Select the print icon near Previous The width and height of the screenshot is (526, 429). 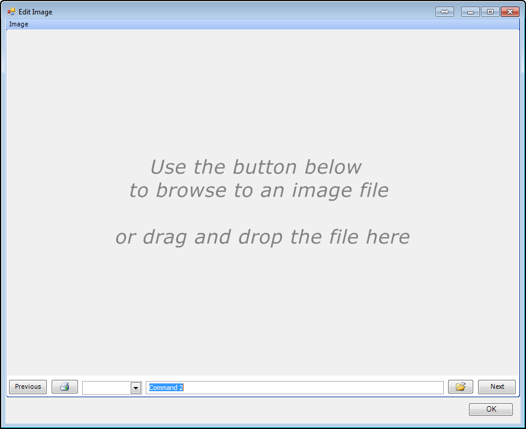pyautogui.click(x=64, y=386)
